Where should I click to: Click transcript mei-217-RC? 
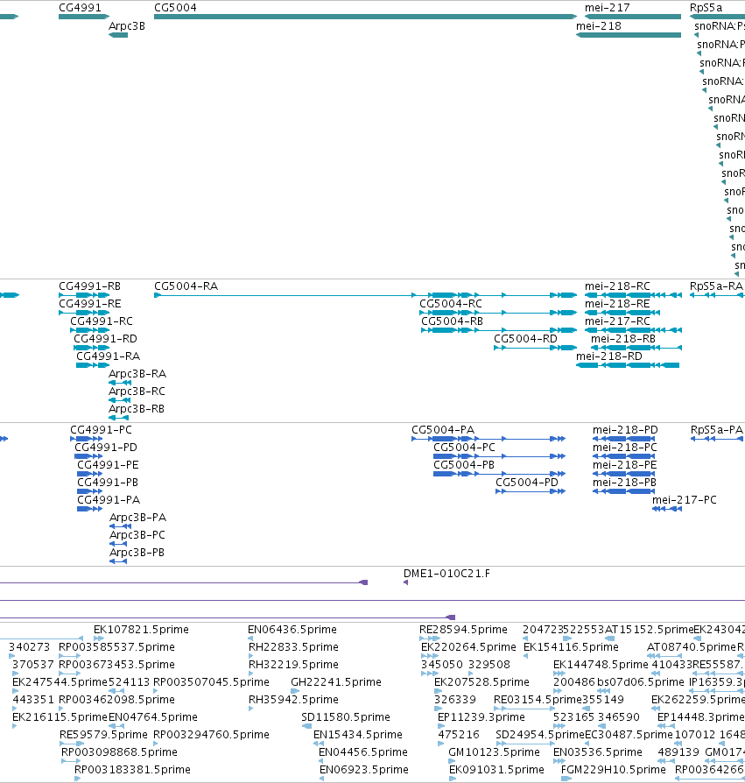click(633, 330)
